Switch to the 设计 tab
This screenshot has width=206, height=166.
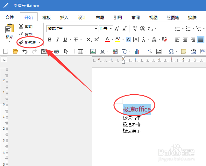[x=82, y=17]
